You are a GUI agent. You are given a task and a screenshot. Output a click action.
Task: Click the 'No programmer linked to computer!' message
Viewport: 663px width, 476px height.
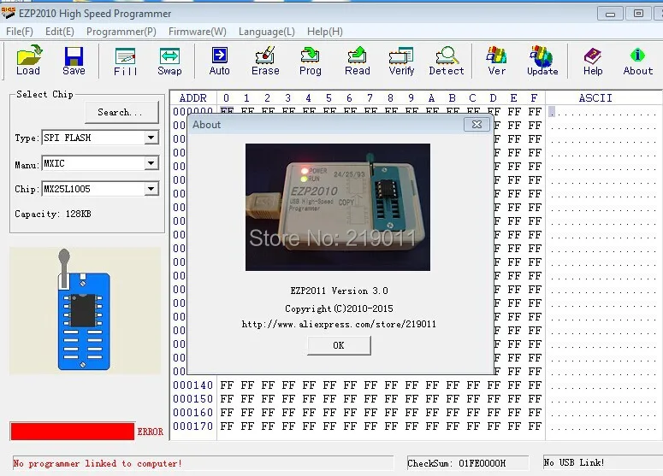click(98, 463)
